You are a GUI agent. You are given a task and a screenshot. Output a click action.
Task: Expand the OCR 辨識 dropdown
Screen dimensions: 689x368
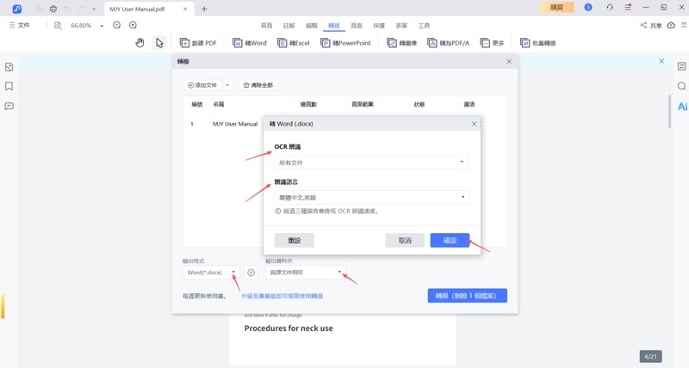pyautogui.click(x=371, y=162)
